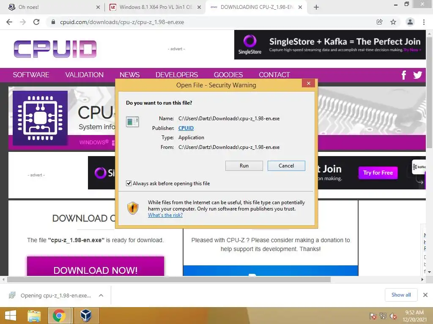Cancel the Open File security warning
The image size is (433, 324).
point(286,165)
